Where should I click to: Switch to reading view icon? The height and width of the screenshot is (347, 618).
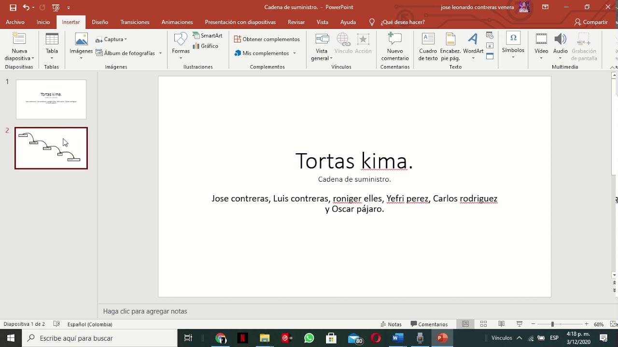pos(502,324)
